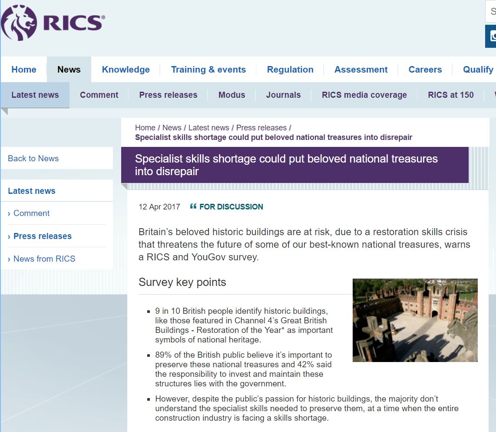Click the bullet starting 'However, despite the public's passion'
496x432 pixels.
click(307, 408)
